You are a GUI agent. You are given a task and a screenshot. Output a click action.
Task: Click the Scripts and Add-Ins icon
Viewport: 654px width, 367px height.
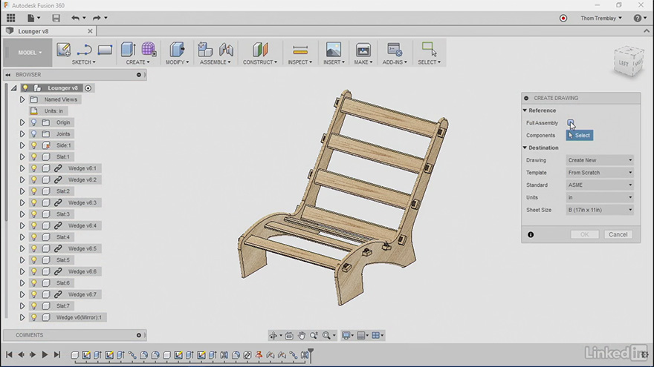coord(394,50)
